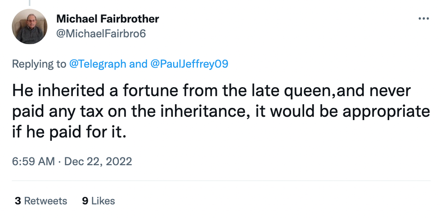The image size is (441, 218).
Task: Click the Dec 22, 2022 date
Action: (98, 161)
